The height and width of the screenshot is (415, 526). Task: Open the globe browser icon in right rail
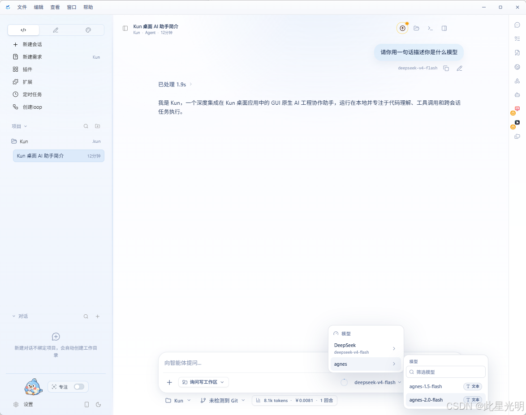pyautogui.click(x=517, y=67)
